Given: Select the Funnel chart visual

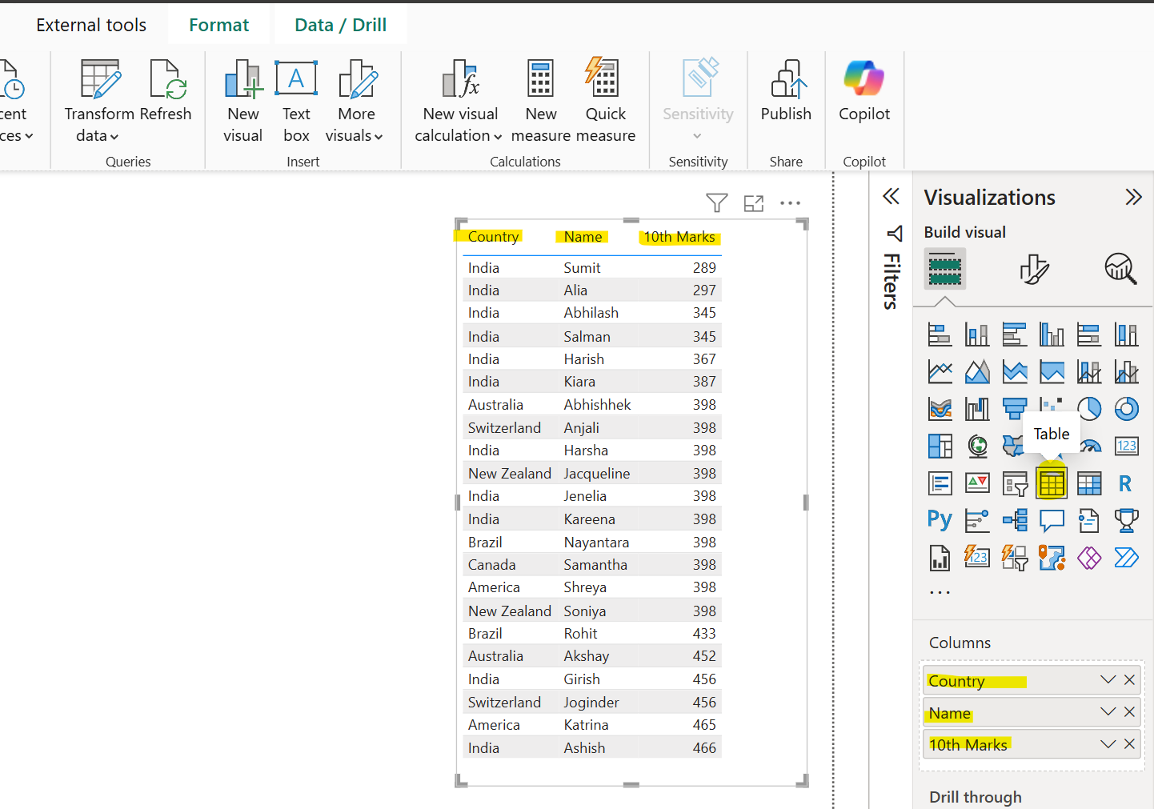Looking at the screenshot, I should point(1014,408).
